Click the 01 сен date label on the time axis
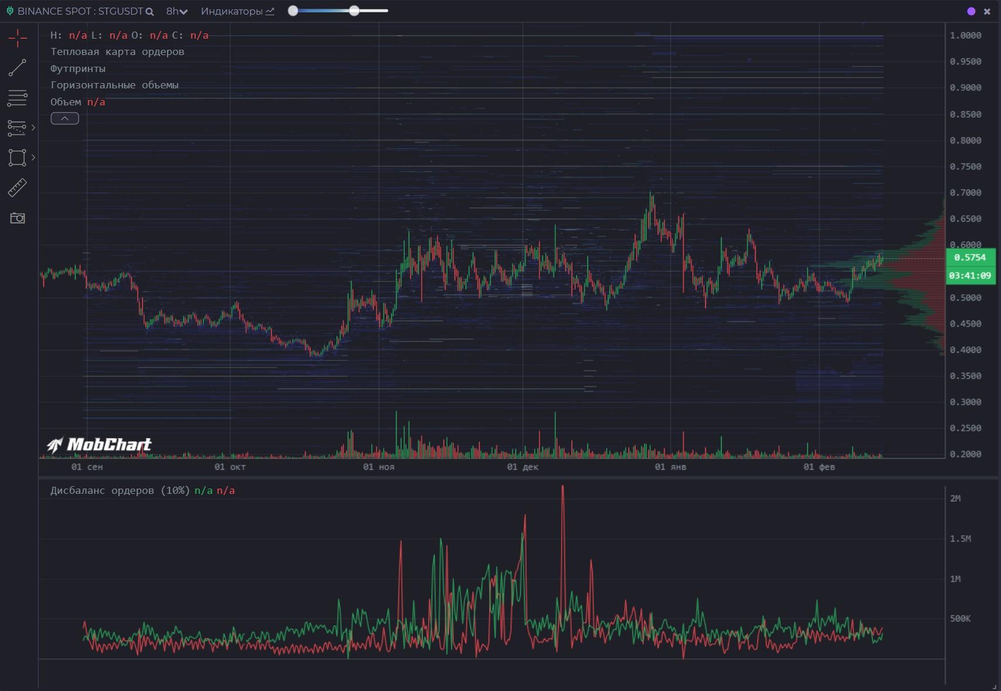Viewport: 1001px width, 691px height. [87, 467]
